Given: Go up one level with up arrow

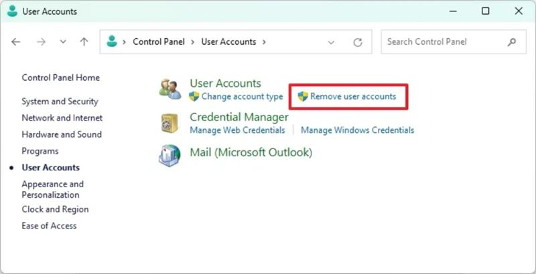Looking at the screenshot, I should (x=84, y=42).
